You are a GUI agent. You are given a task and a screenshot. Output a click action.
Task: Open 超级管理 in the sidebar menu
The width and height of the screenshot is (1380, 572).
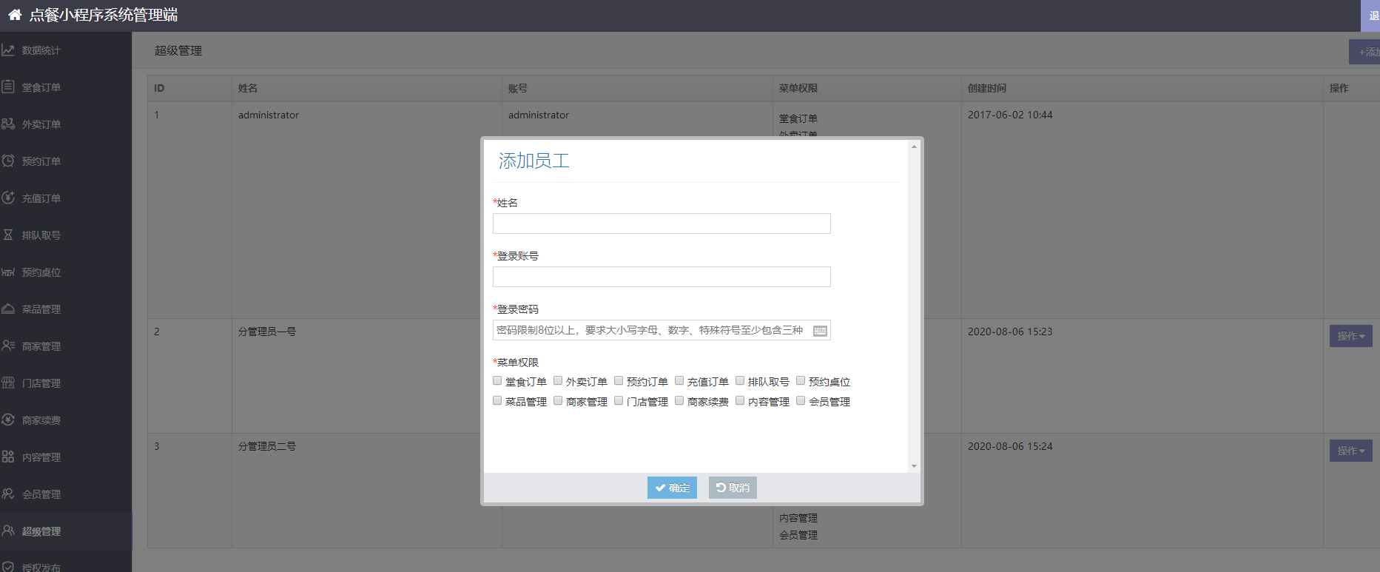click(x=41, y=531)
